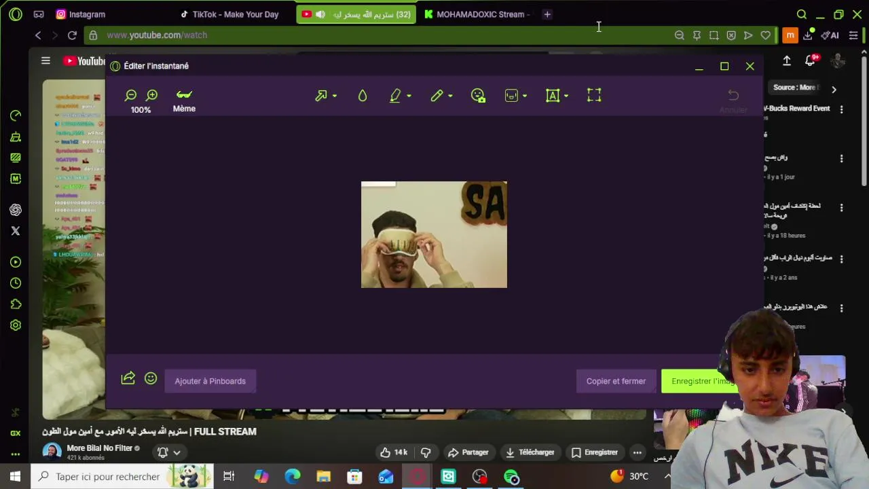The image size is (869, 489).
Task: Open options for V-Bucks Reward Event video
Action: click(841, 109)
